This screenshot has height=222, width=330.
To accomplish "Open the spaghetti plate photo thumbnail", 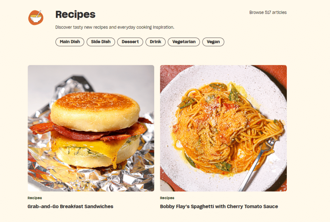I will pos(223,128).
